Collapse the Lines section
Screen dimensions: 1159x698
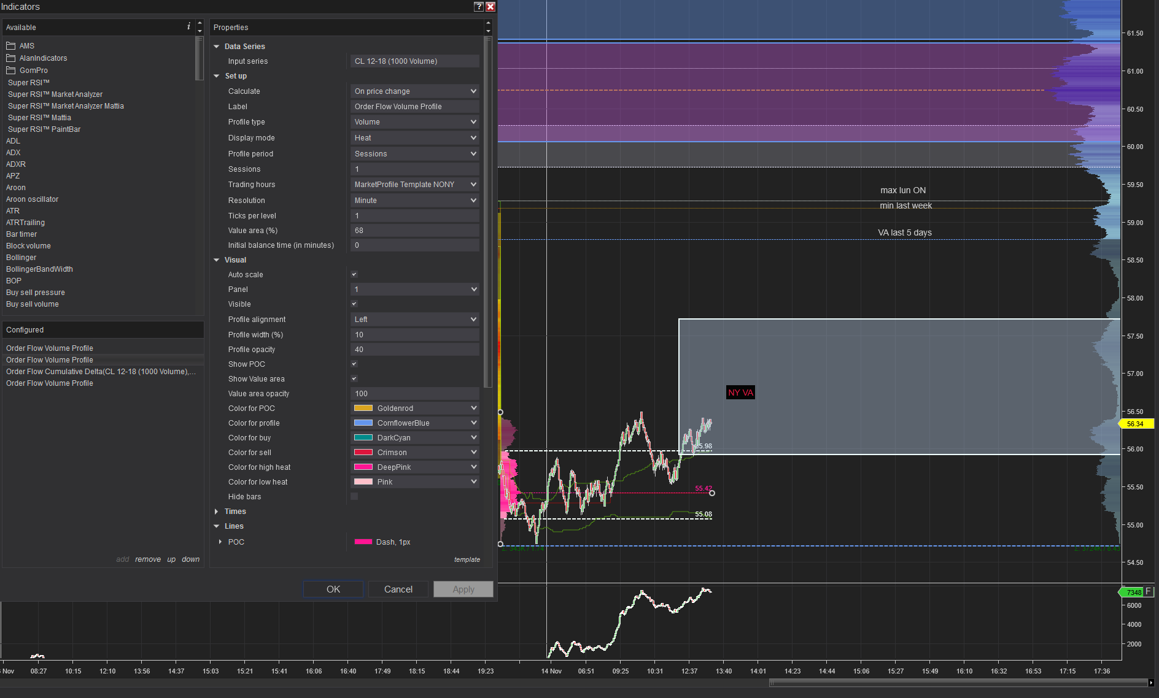coord(217,526)
